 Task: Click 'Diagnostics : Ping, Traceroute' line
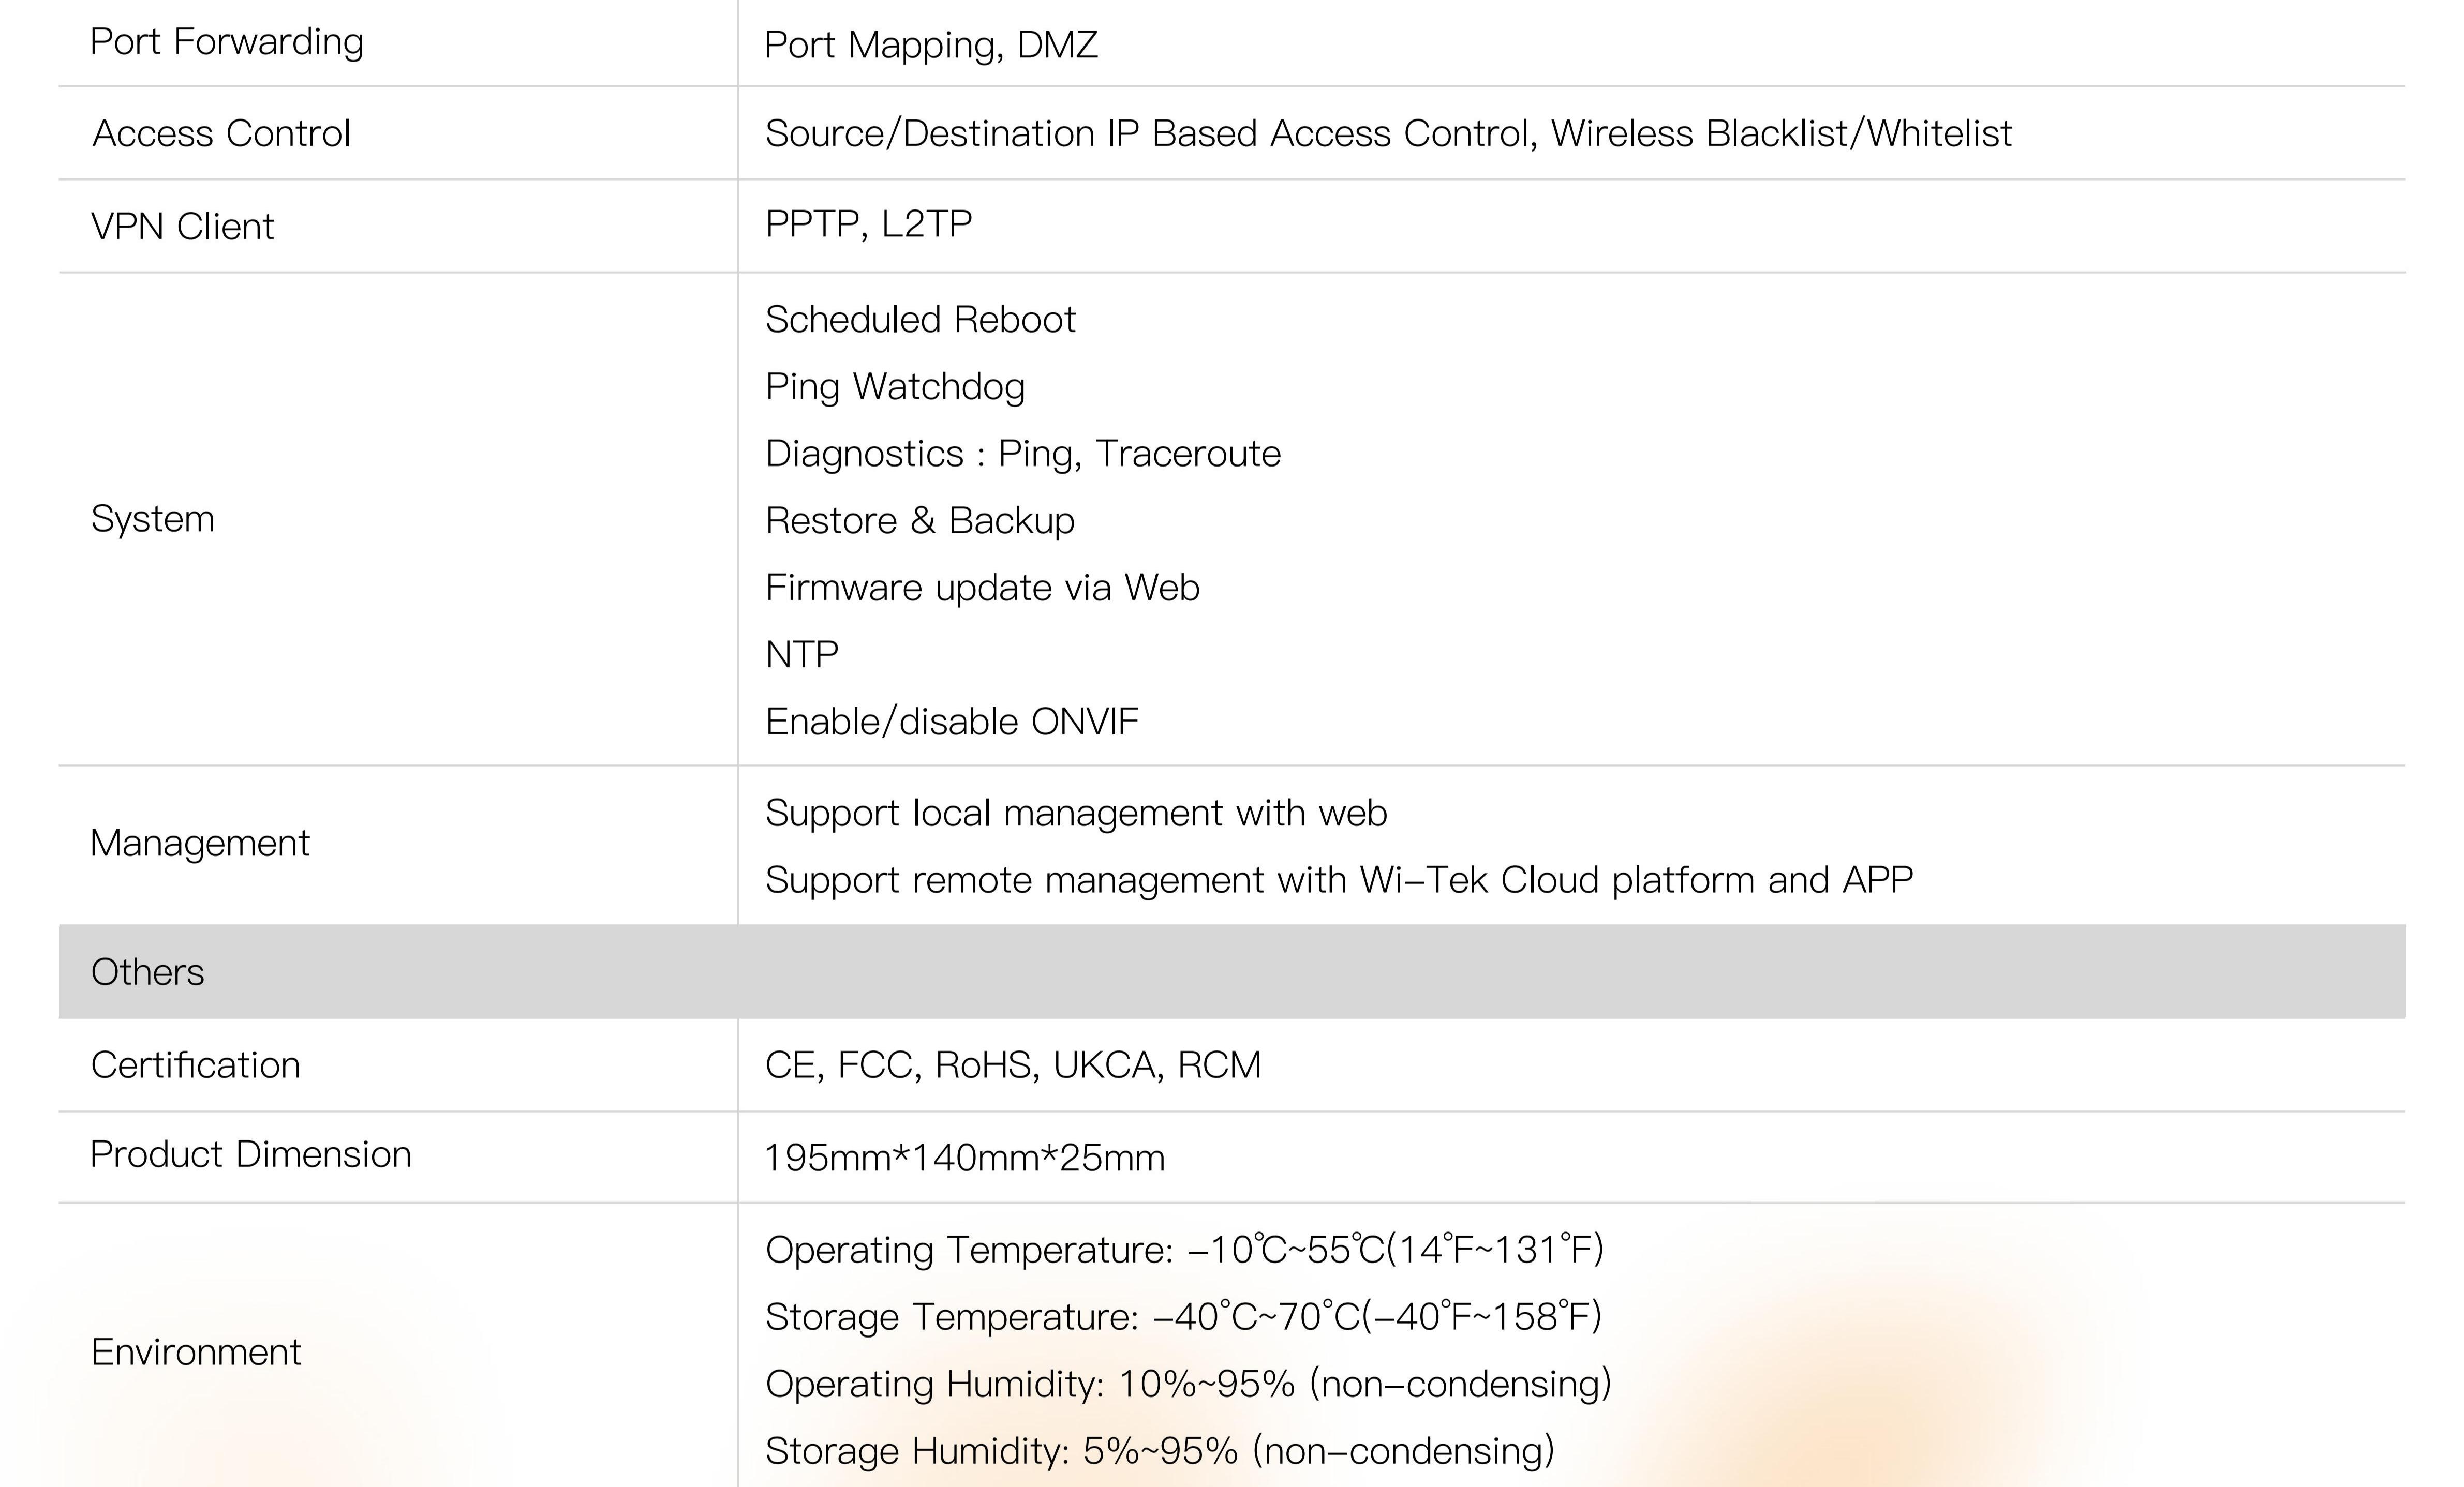click(x=1022, y=454)
